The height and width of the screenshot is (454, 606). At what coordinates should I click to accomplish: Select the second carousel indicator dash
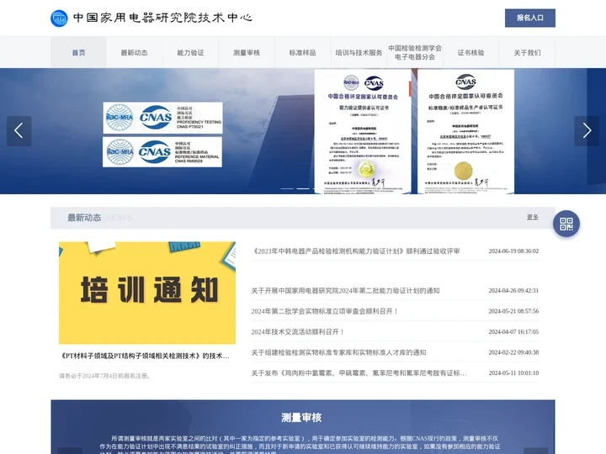pos(303,188)
